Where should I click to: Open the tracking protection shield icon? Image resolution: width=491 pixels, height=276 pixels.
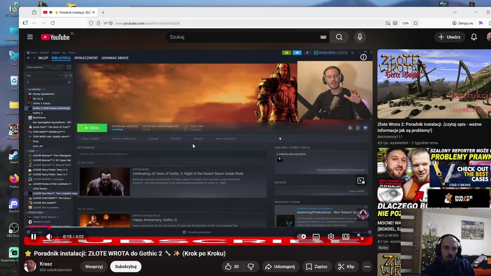[91, 23]
